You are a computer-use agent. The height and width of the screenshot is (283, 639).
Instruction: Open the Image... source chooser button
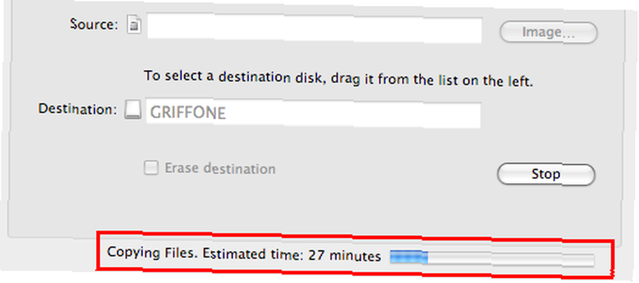pos(548,33)
